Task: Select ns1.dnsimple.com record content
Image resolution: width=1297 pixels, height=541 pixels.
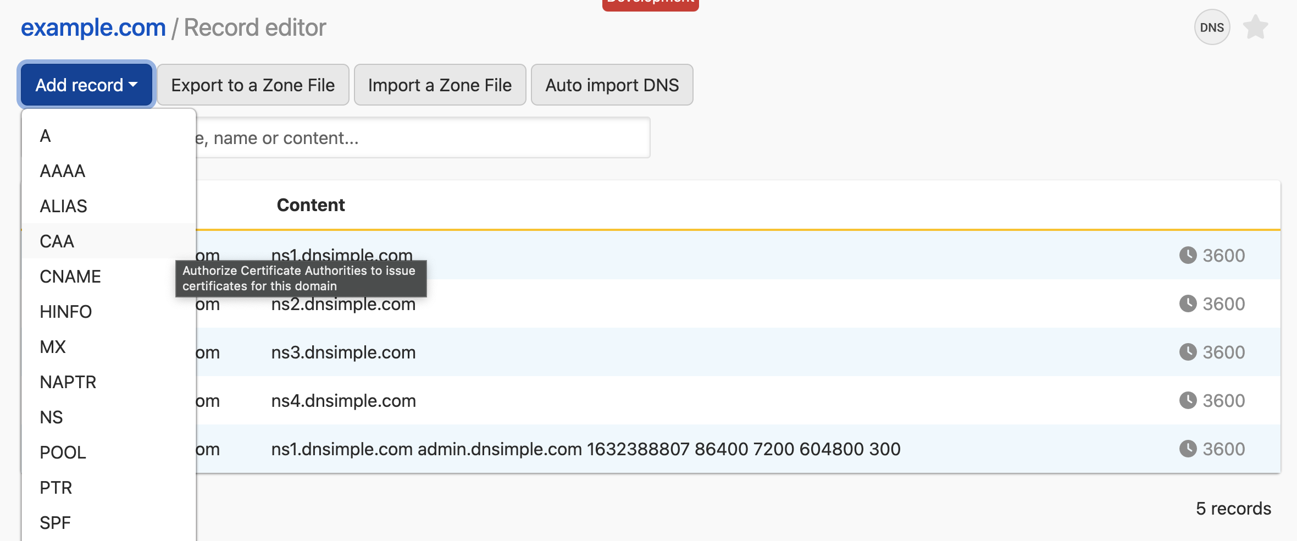Action: 342,255
